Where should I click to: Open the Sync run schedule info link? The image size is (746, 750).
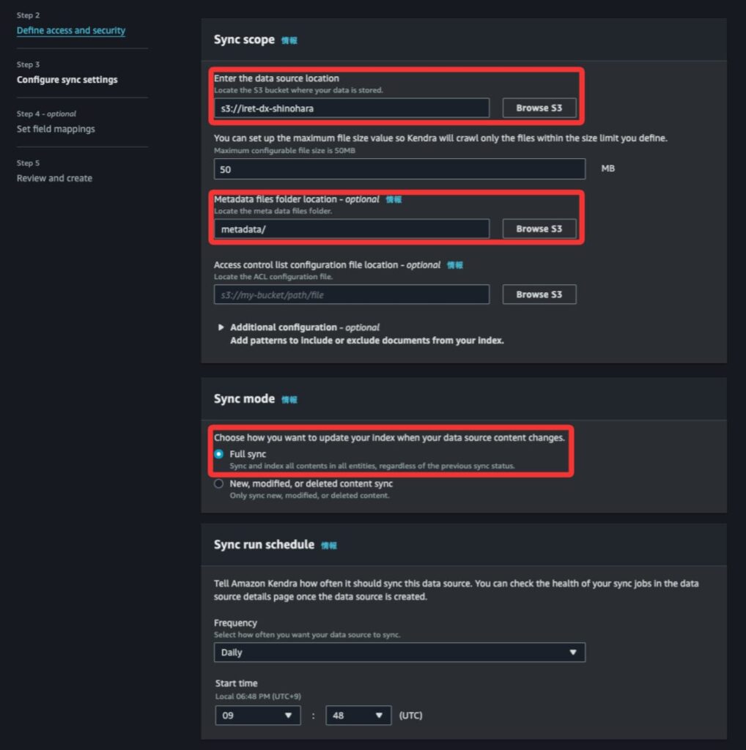[x=329, y=546]
